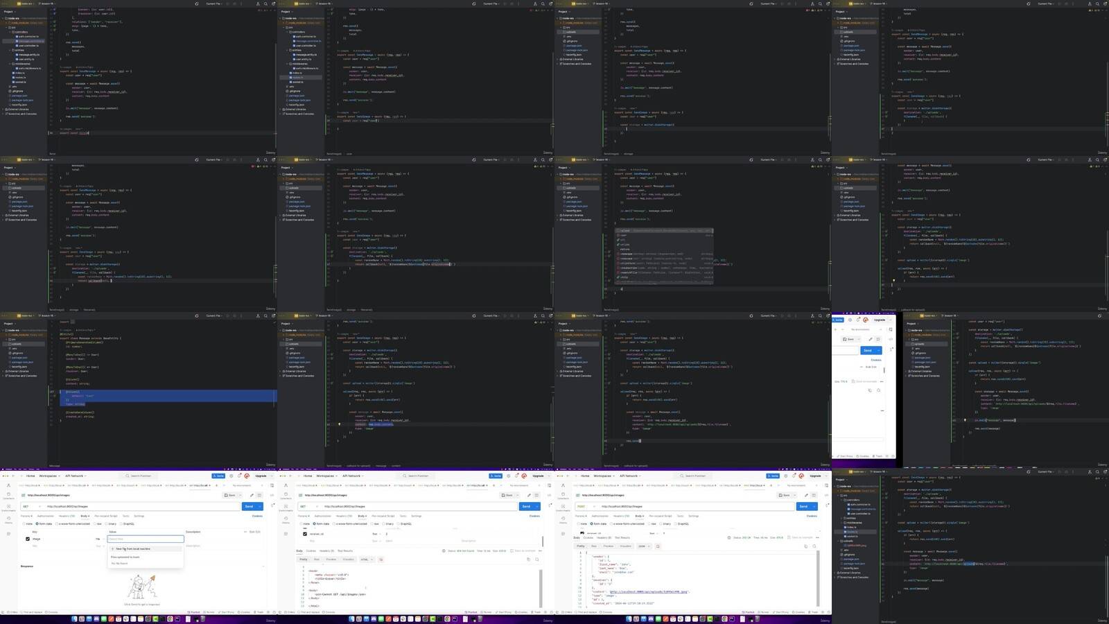Click Invite in the Postman file-picker window
The height and width of the screenshot is (624, 1109).
click(x=218, y=476)
